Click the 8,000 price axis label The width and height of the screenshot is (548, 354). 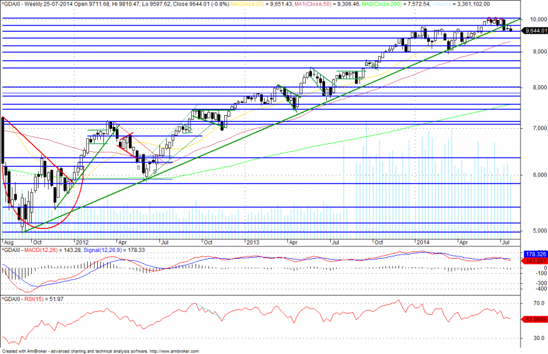click(x=540, y=87)
